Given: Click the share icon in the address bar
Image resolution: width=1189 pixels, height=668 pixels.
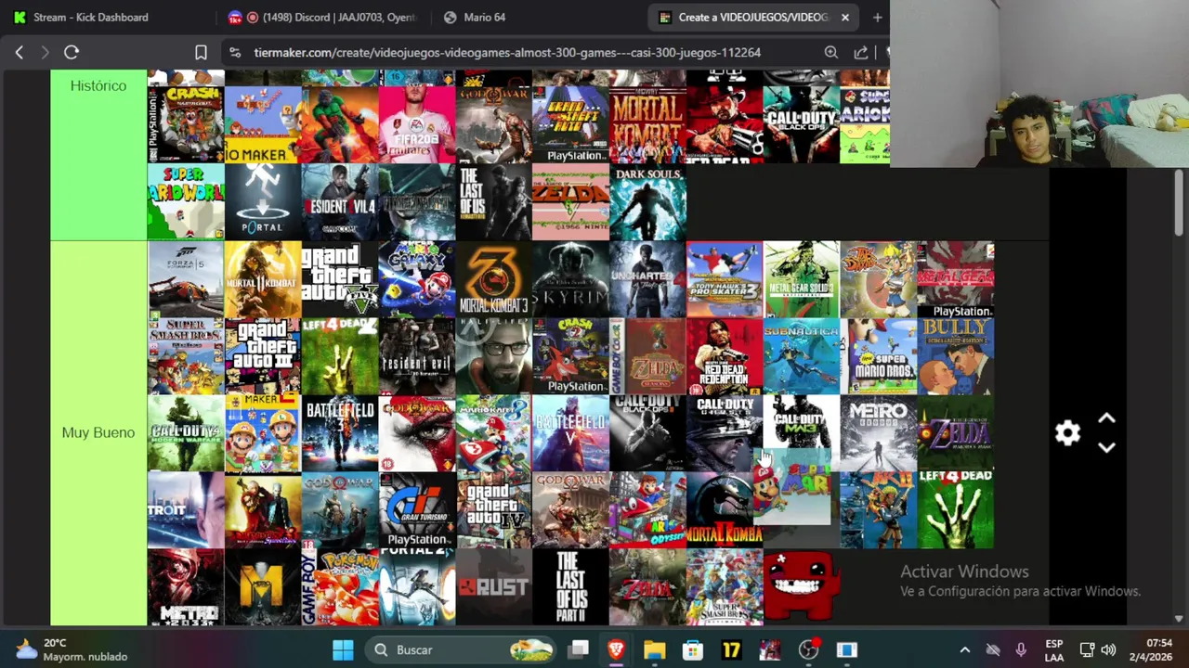Looking at the screenshot, I should pyautogui.click(x=861, y=53).
